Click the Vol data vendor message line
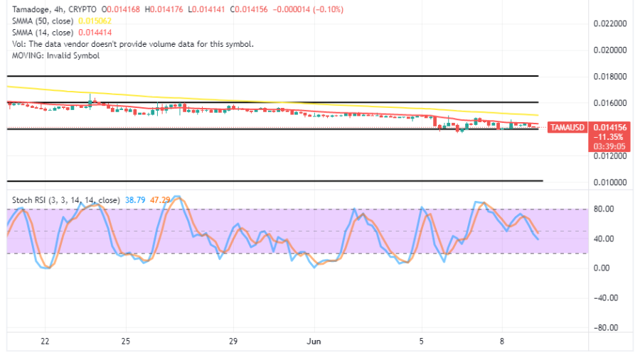 (133, 43)
